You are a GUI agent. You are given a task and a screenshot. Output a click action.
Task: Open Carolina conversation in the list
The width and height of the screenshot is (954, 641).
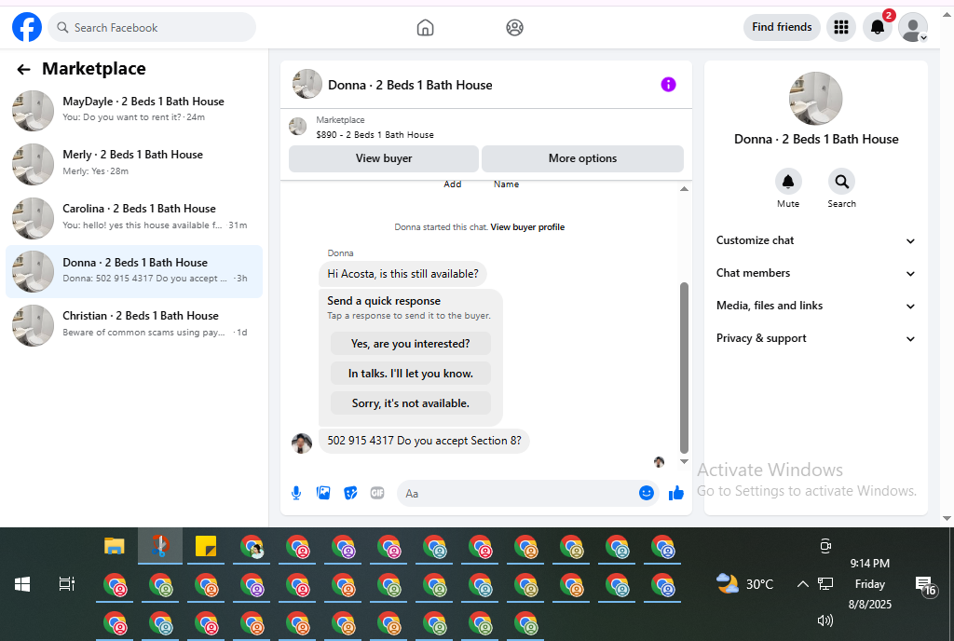[134, 217]
